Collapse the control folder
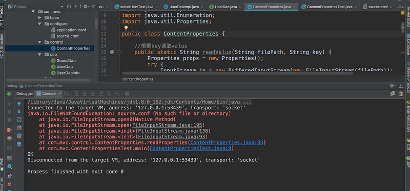 point(40,42)
